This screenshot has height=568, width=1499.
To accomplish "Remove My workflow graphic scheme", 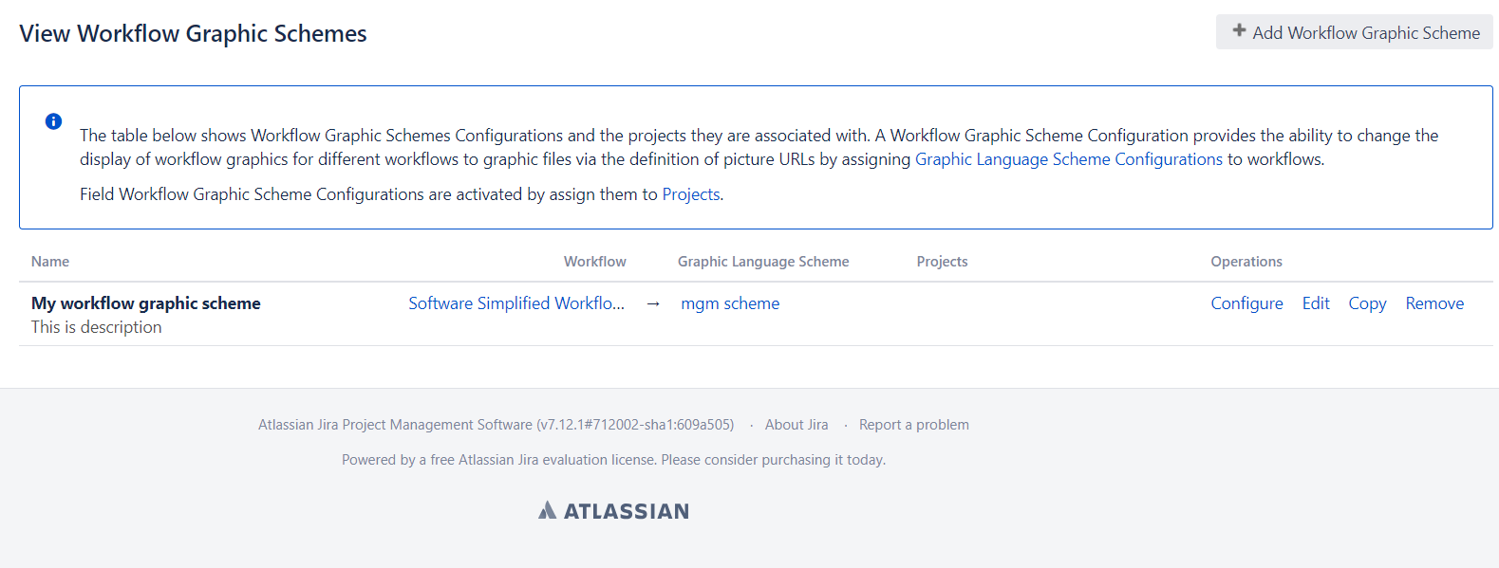I will 1433,303.
